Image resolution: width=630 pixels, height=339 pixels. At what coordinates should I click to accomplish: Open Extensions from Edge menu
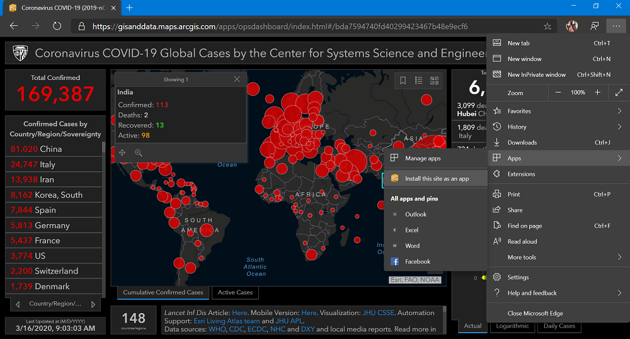558,174
